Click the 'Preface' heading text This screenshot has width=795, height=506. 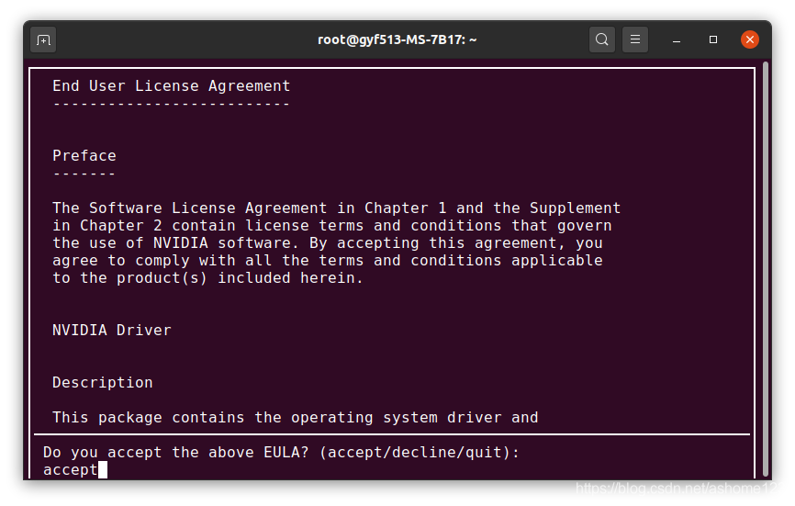[x=84, y=155]
